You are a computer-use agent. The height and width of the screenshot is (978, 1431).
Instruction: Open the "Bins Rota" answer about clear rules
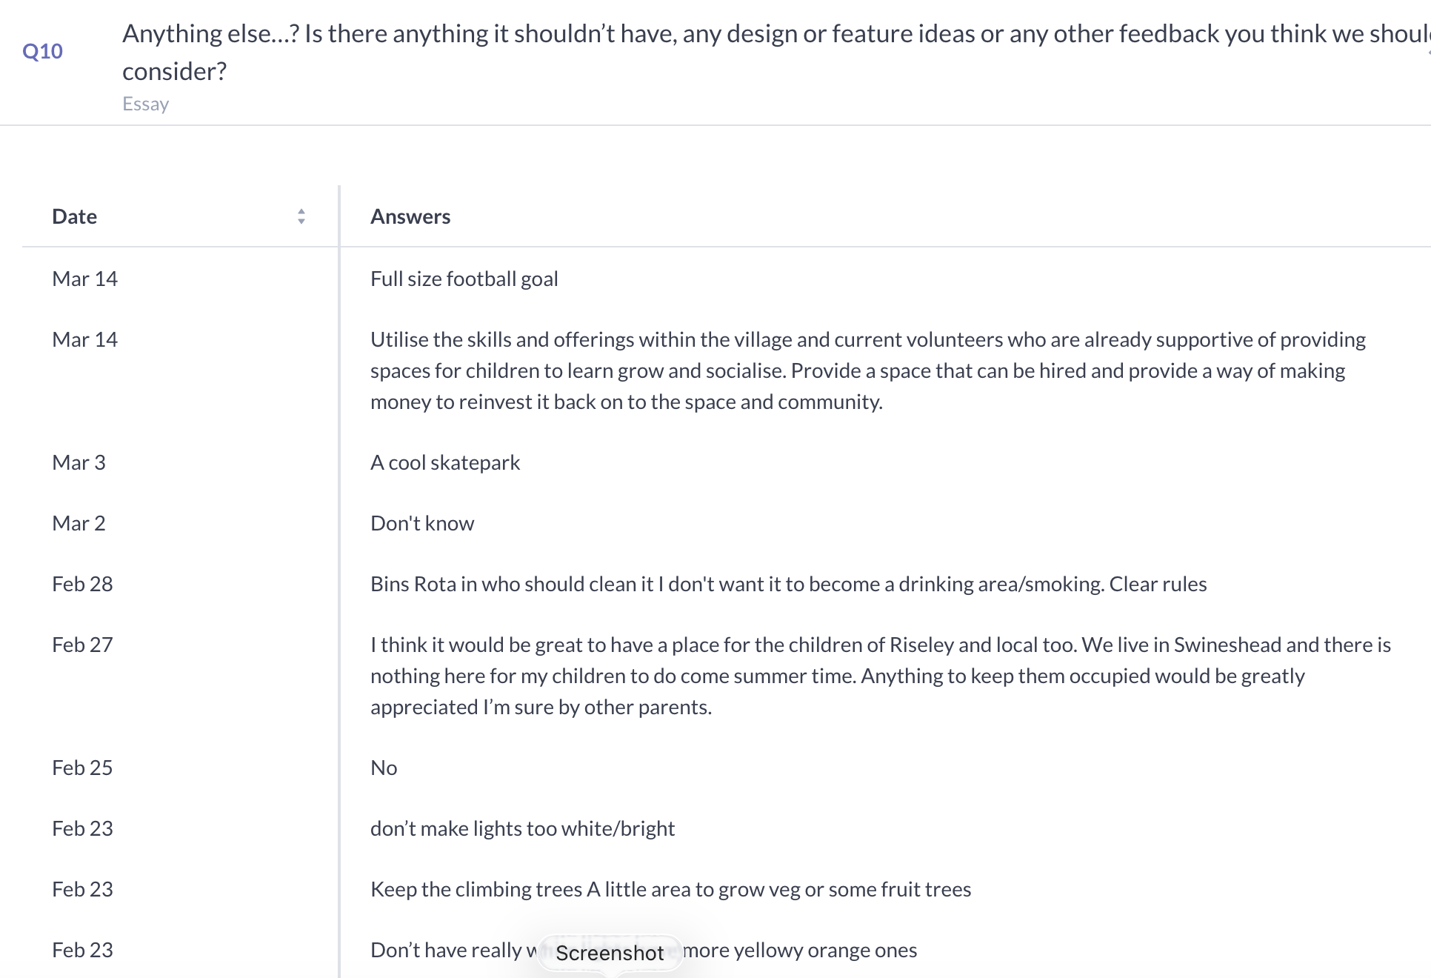point(788,584)
